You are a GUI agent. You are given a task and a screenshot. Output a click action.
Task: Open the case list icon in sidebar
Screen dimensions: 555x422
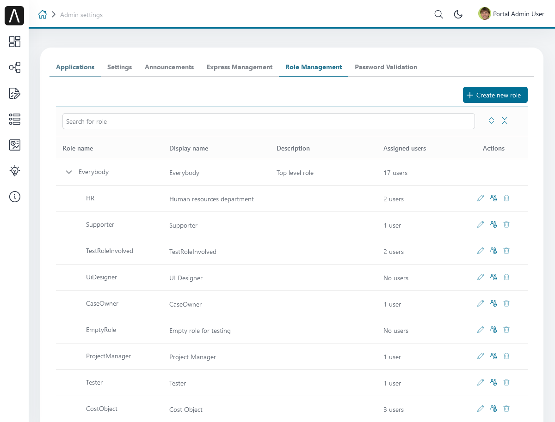coord(15,119)
